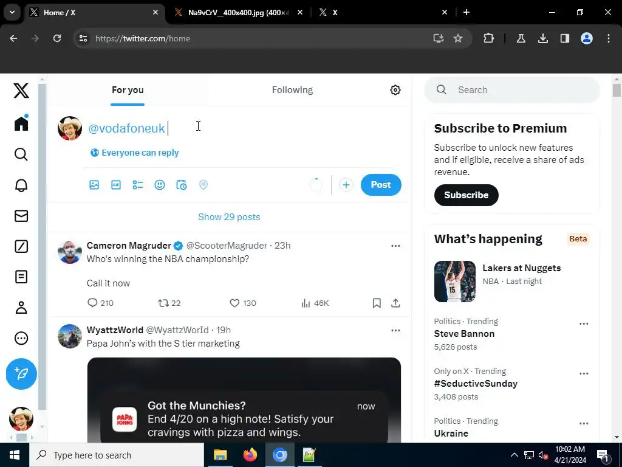
Task: Bookmark Cameron Magruder's post
Action: click(377, 303)
